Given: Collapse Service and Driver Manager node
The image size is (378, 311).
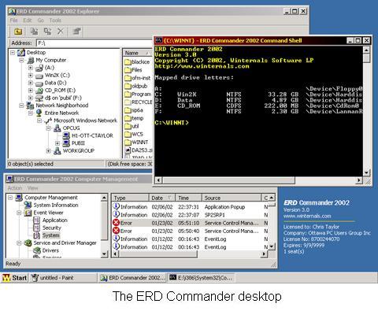Looking at the screenshot, I should tap(19, 243).
